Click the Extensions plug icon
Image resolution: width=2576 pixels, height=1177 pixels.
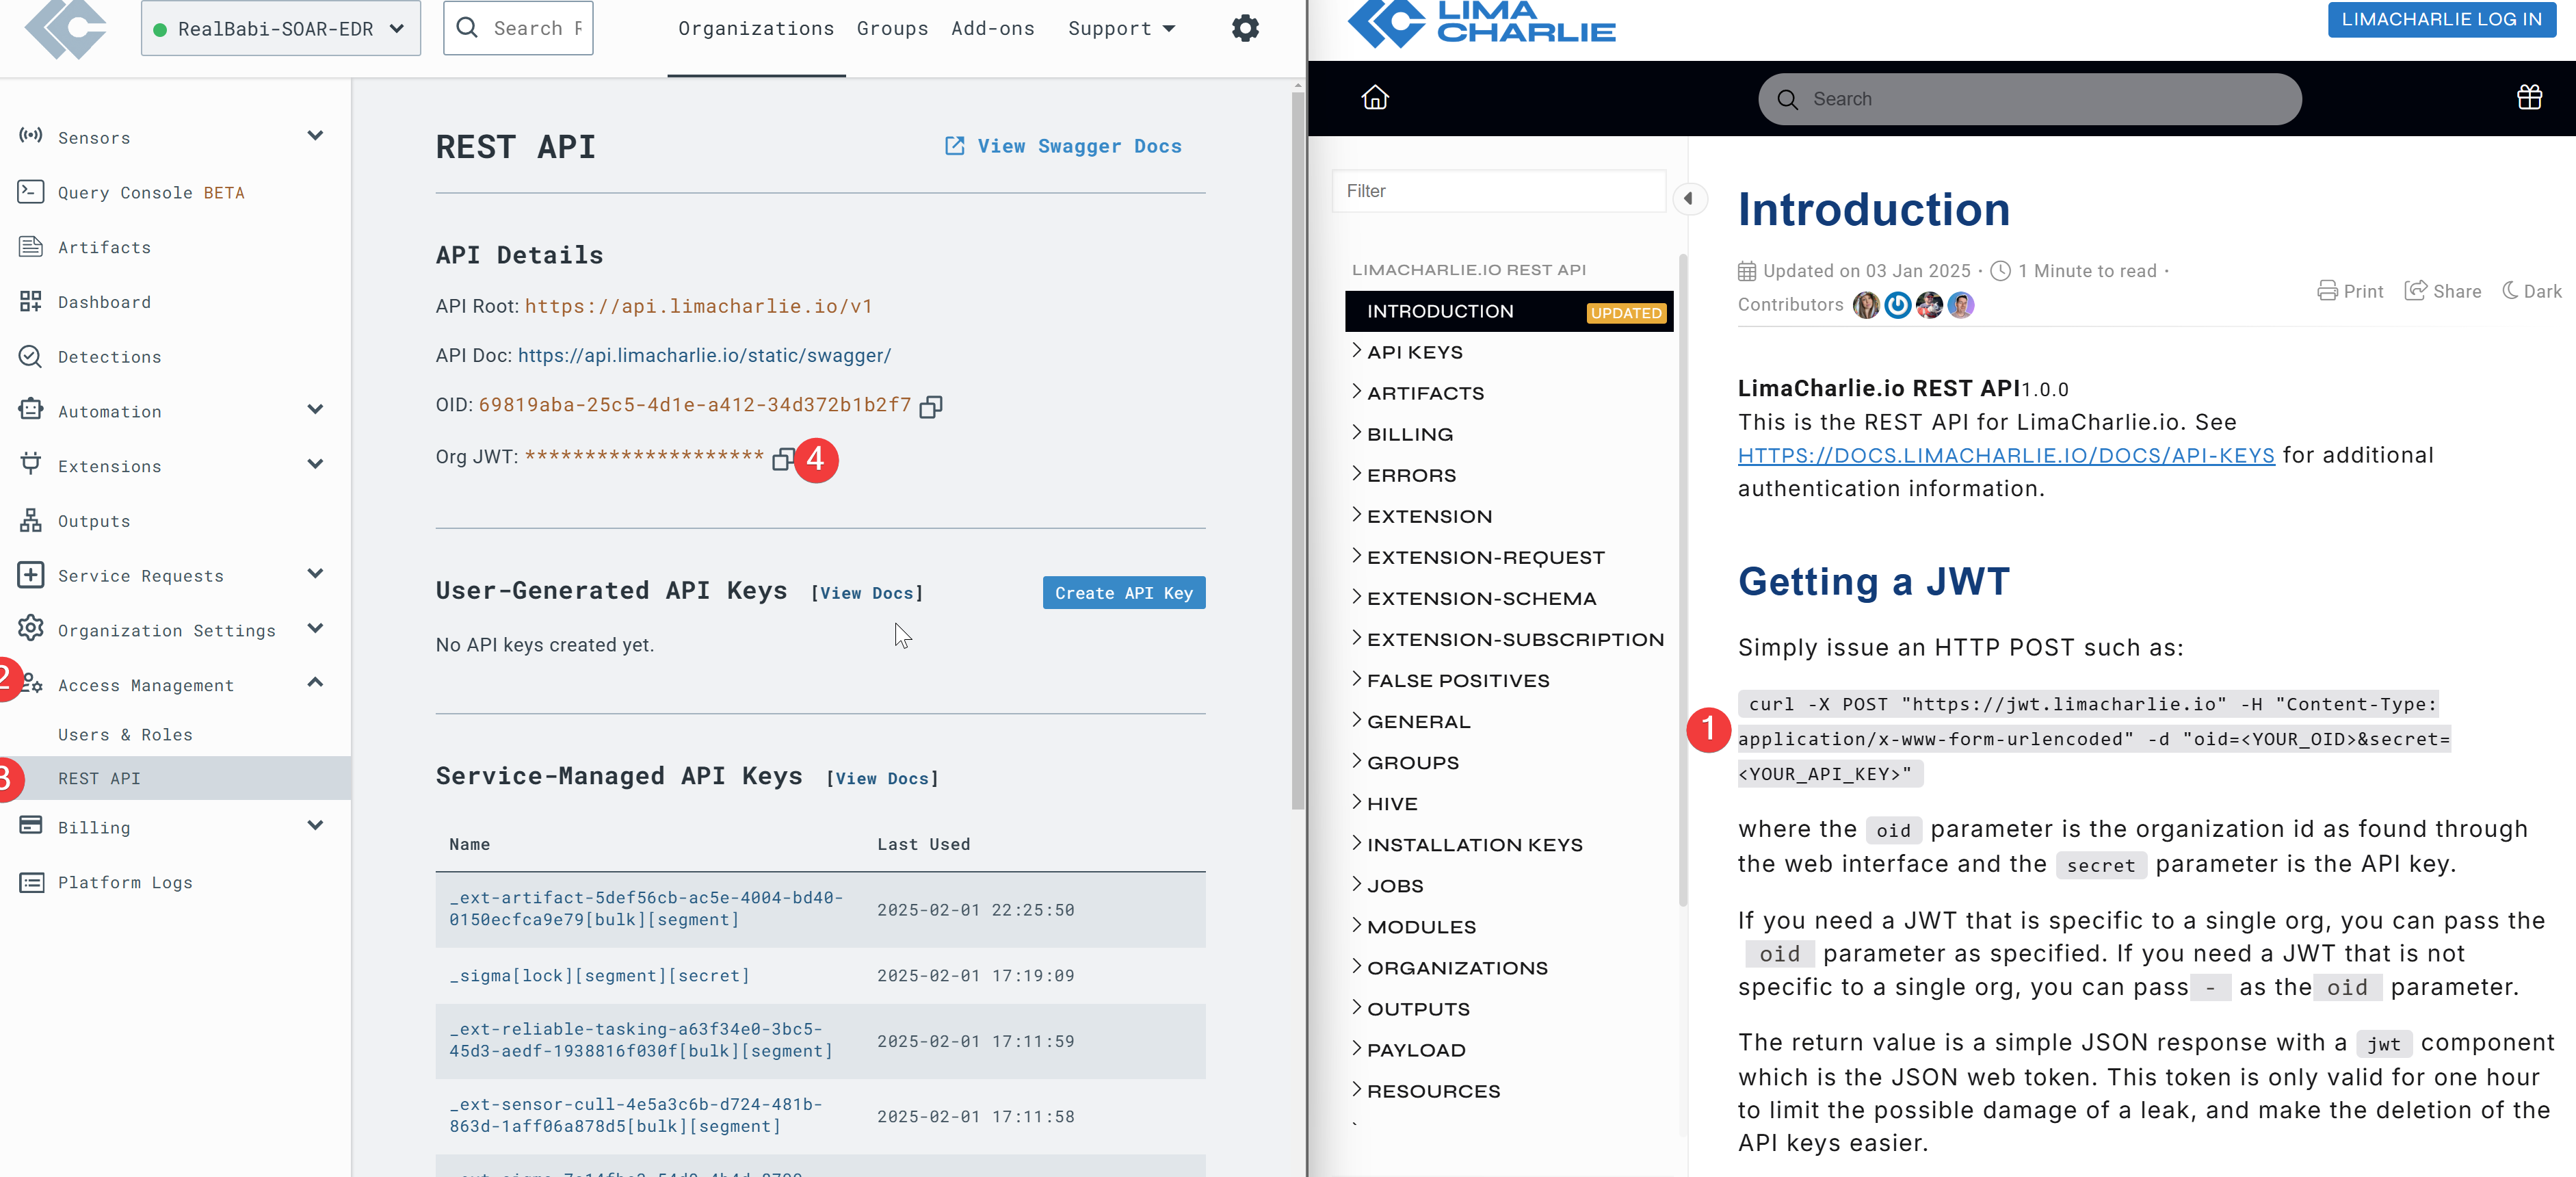31,464
